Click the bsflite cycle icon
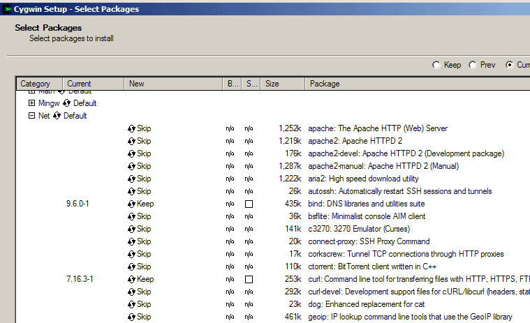 click(x=131, y=216)
